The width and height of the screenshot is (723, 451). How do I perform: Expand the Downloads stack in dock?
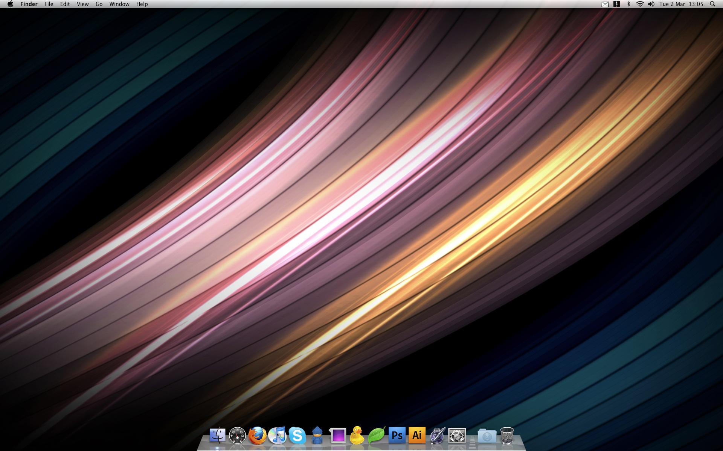click(x=487, y=436)
